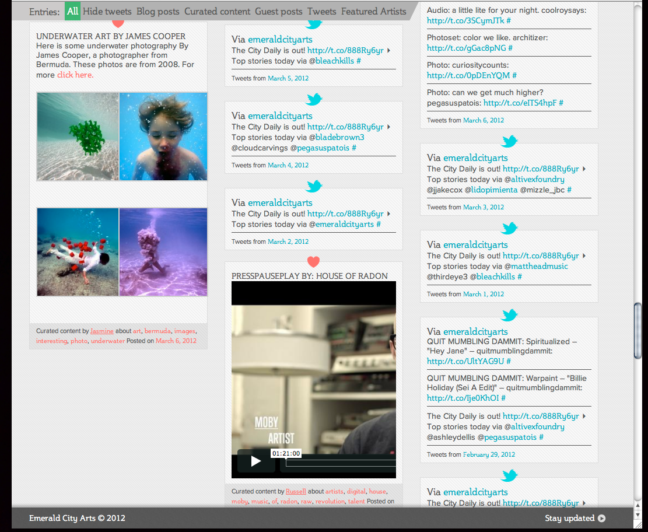Open emeraldcityarts link in March 4 tweet

pyautogui.click(x=280, y=116)
